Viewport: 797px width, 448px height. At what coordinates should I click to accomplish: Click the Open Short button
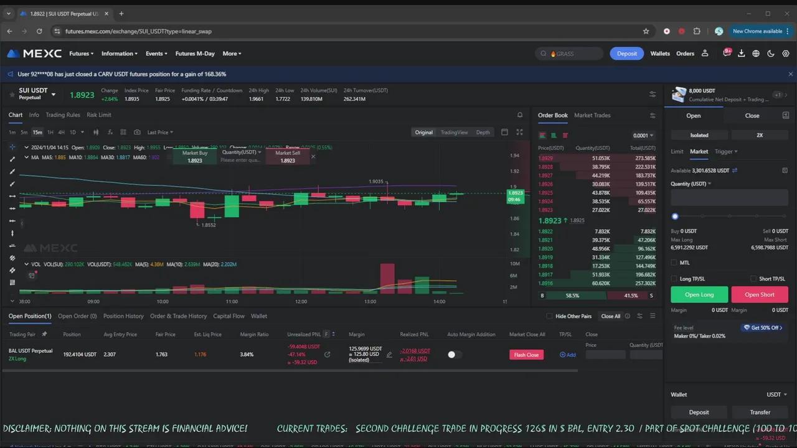[760, 294]
